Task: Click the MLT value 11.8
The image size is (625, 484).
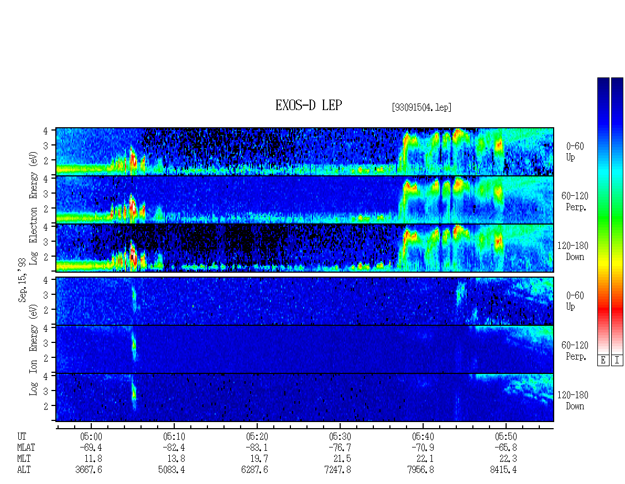Action: click(x=93, y=459)
